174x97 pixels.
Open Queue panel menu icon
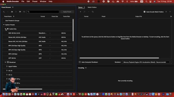click(84, 7)
